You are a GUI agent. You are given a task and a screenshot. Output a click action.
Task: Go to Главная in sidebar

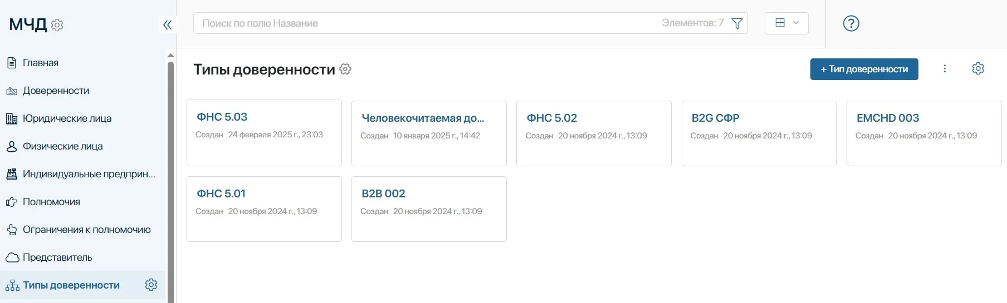pyautogui.click(x=40, y=63)
